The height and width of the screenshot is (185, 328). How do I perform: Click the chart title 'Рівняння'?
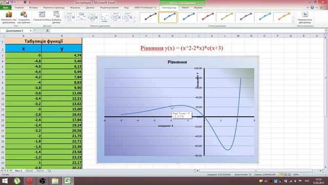pyautogui.click(x=177, y=62)
